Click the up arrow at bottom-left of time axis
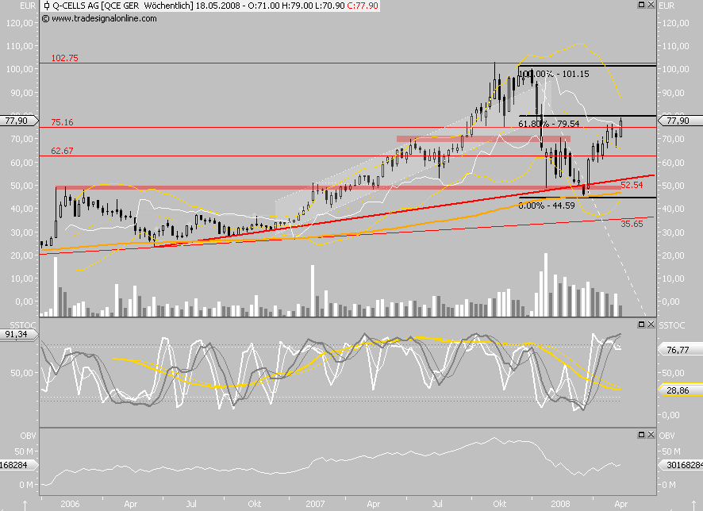The height and width of the screenshot is (511, 703). pyautogui.click(x=25, y=505)
